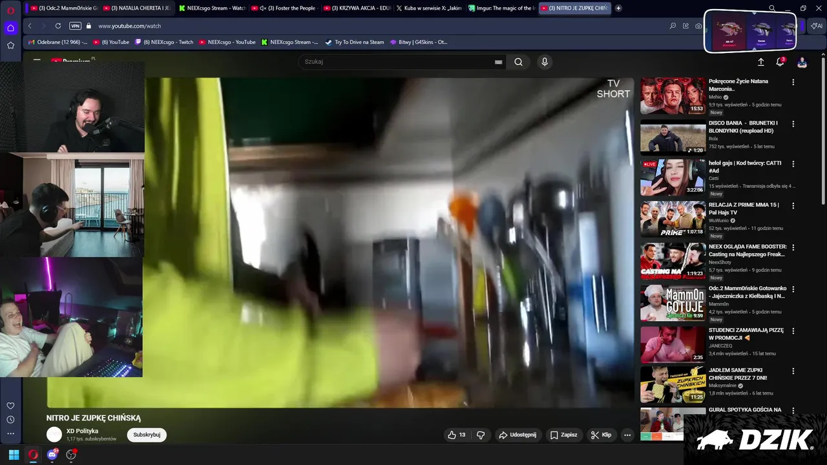
Task: Switch to the Kuba w serwisie X tab
Action: pyautogui.click(x=430, y=8)
